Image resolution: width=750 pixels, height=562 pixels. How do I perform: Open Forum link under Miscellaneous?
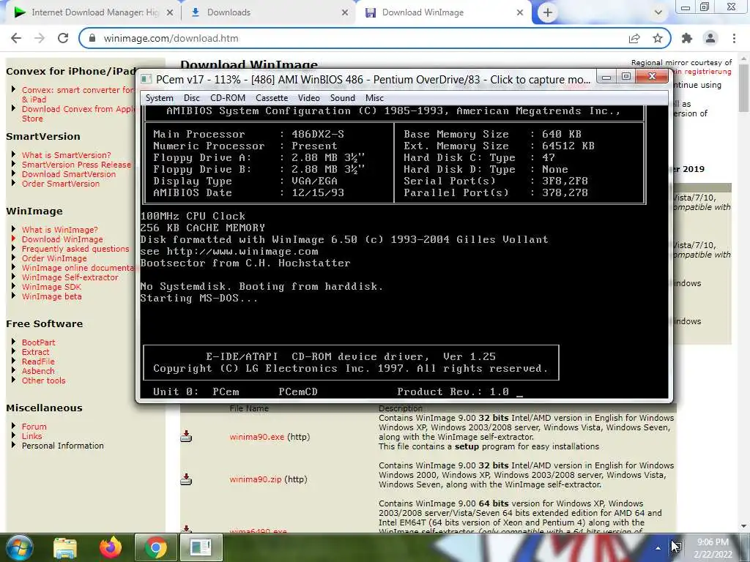[x=34, y=427]
